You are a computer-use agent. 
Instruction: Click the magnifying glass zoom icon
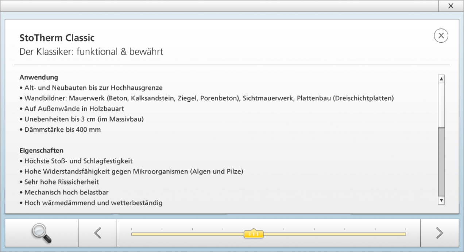click(x=42, y=233)
